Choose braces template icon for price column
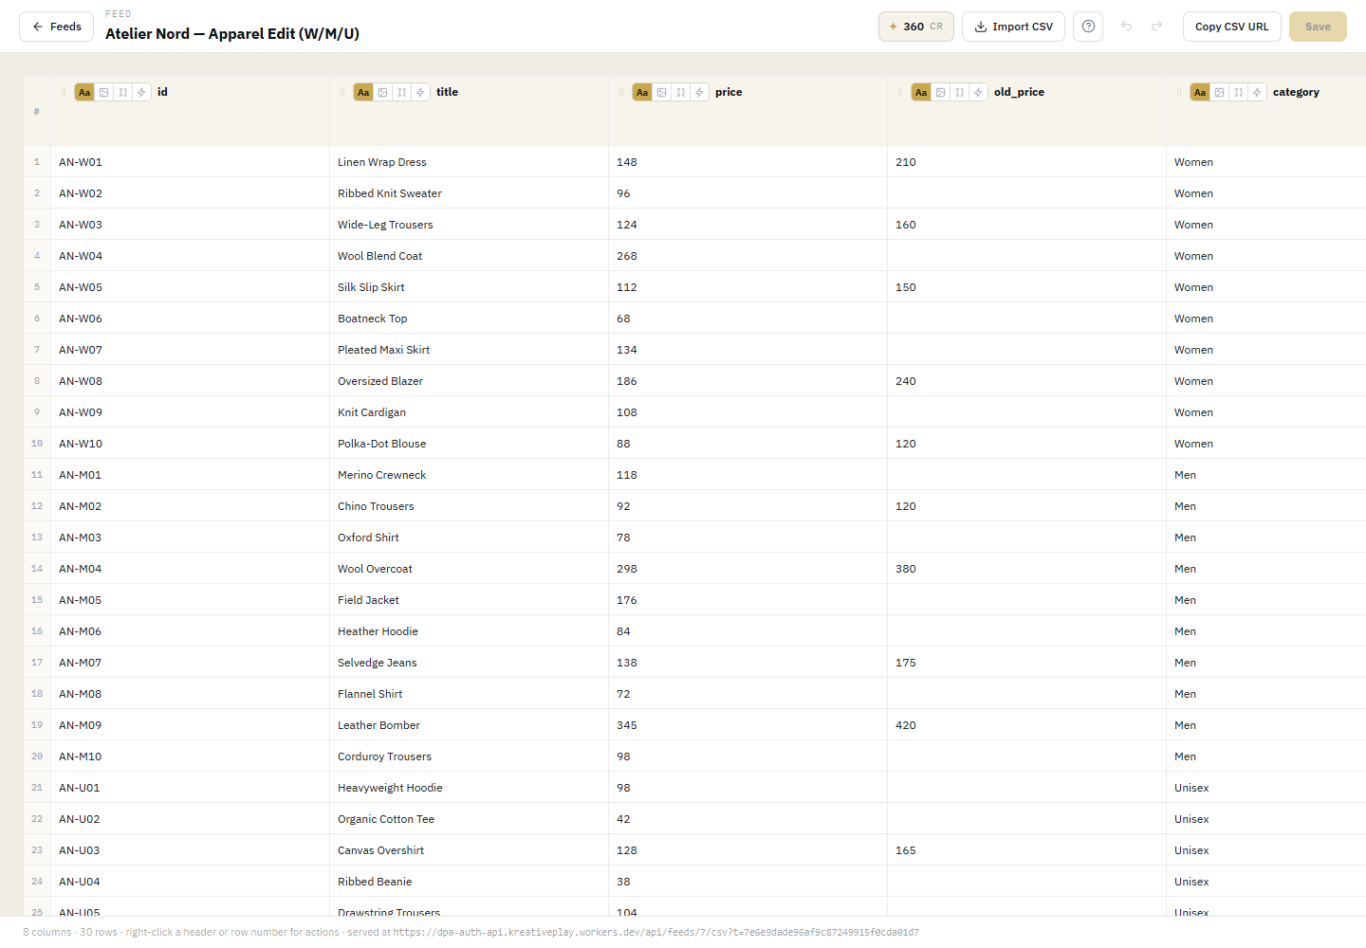Viewport: 1366px width, 948px height. click(x=680, y=92)
